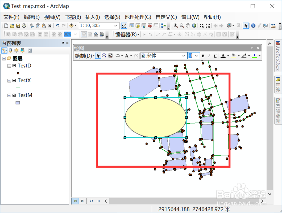Change the font color swatch
Image resolution: width=282 pixels, height=213 pixels.
[223, 56]
